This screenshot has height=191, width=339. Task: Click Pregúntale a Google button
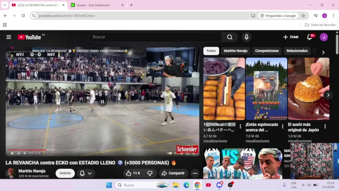(278, 16)
